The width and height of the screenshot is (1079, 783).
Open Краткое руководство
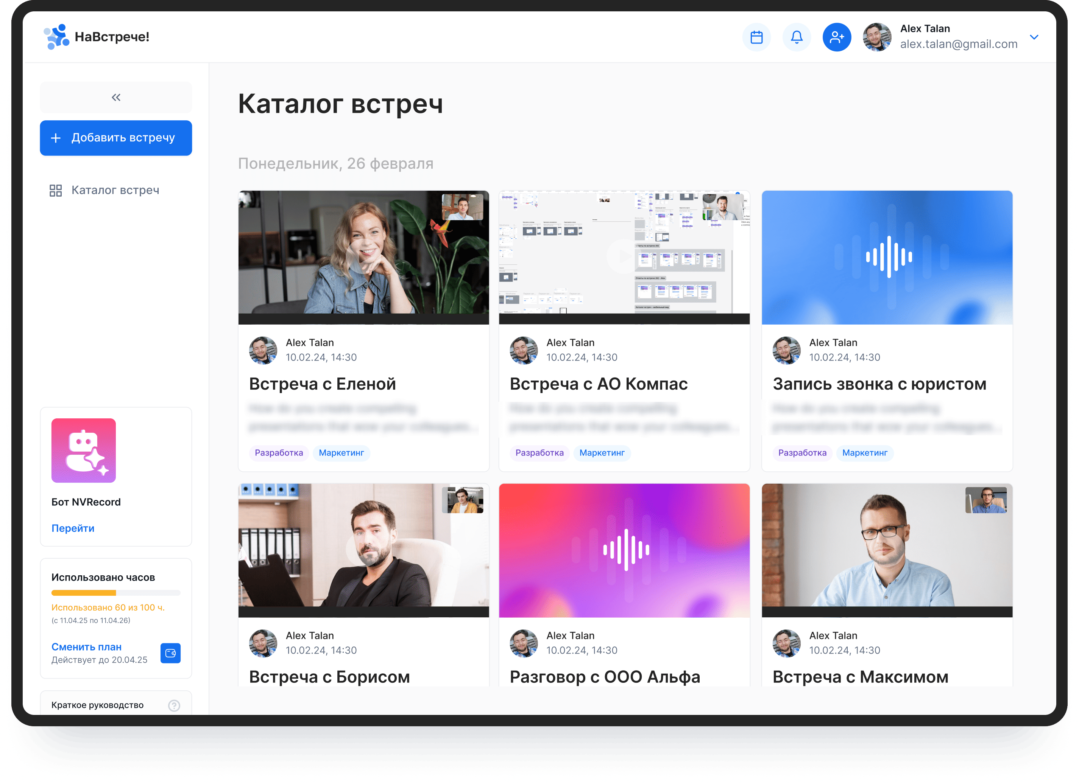(115, 704)
